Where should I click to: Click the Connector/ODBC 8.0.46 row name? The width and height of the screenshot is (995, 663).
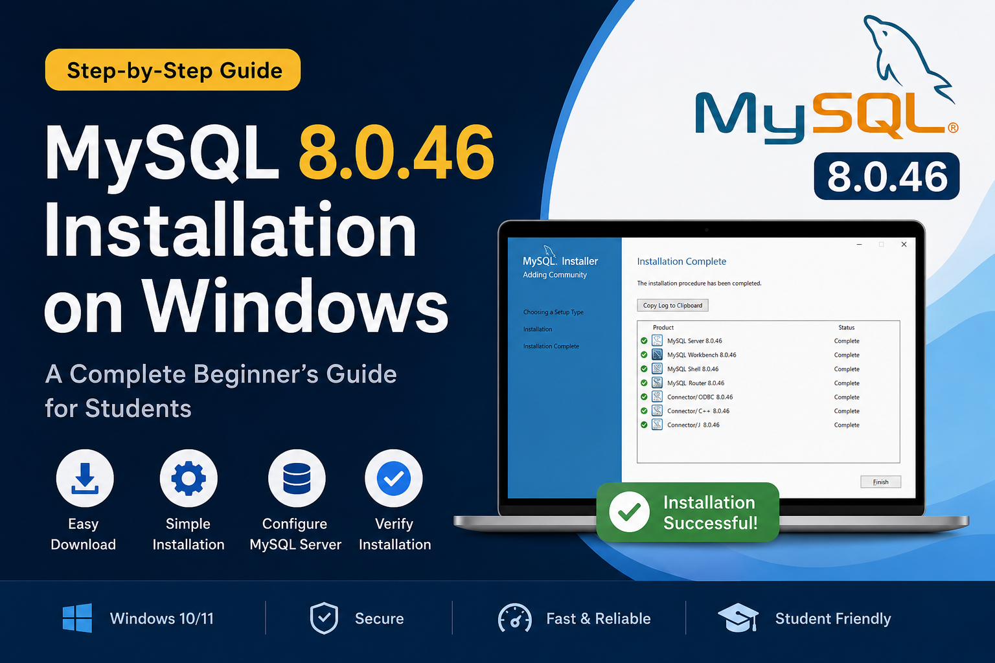[700, 397]
